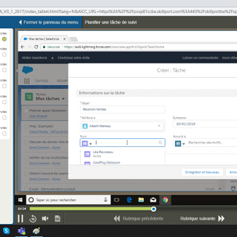
Task: Open Skype from the taskbar
Action: point(6,231)
